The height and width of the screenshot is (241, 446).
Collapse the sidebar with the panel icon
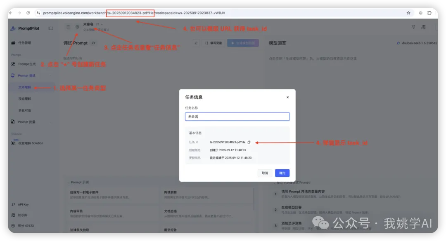50,28
